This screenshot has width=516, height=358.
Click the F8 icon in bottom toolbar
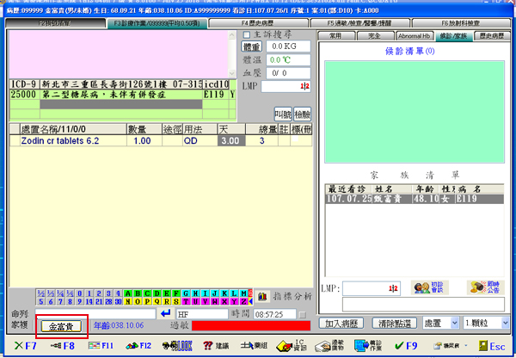coord(62,345)
